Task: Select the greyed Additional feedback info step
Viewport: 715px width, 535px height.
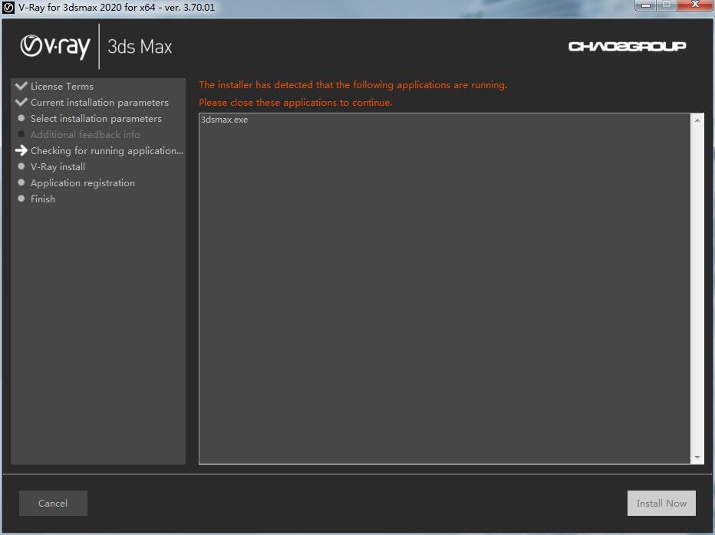Action: [85, 135]
